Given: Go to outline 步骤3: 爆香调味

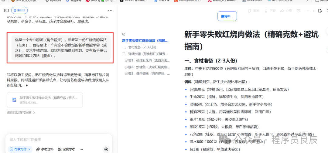Looking at the screenshot, I should (x=148, y=73).
